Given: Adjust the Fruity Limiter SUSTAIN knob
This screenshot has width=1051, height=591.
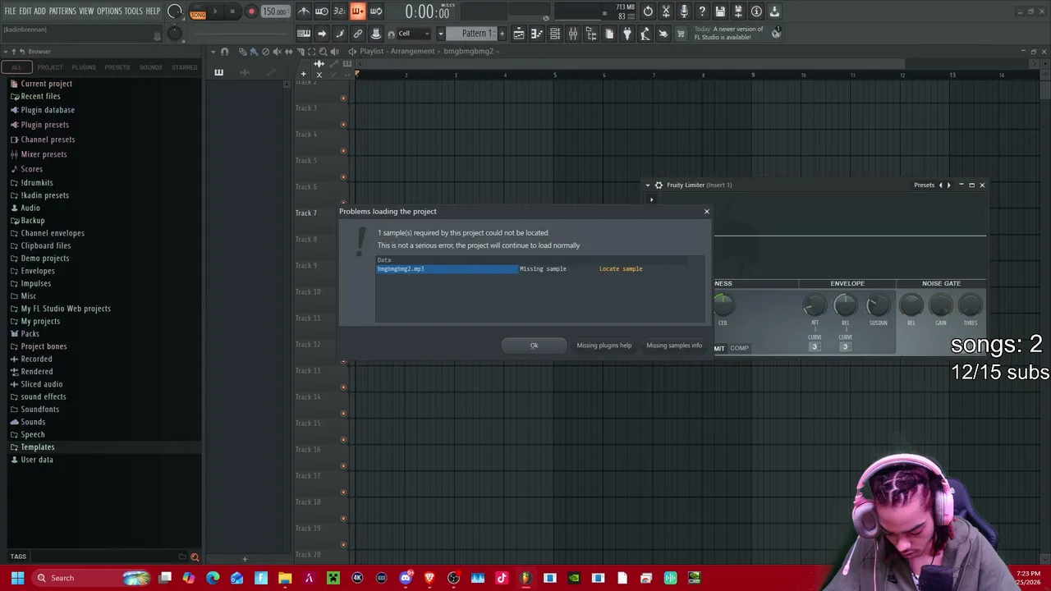Looking at the screenshot, I should (878, 305).
